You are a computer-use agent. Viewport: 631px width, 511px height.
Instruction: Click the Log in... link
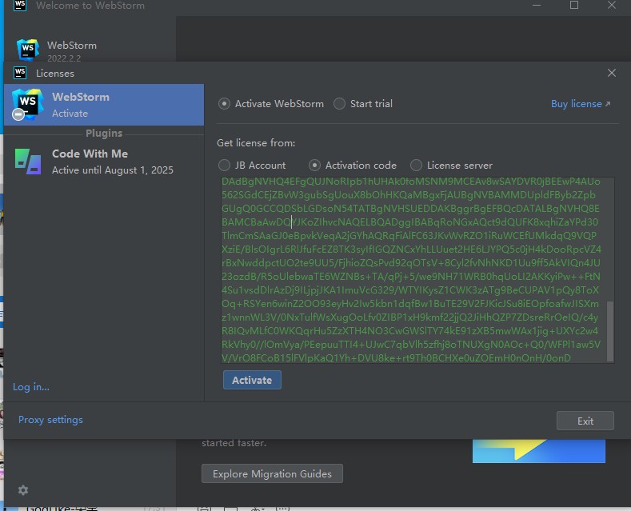(31, 387)
